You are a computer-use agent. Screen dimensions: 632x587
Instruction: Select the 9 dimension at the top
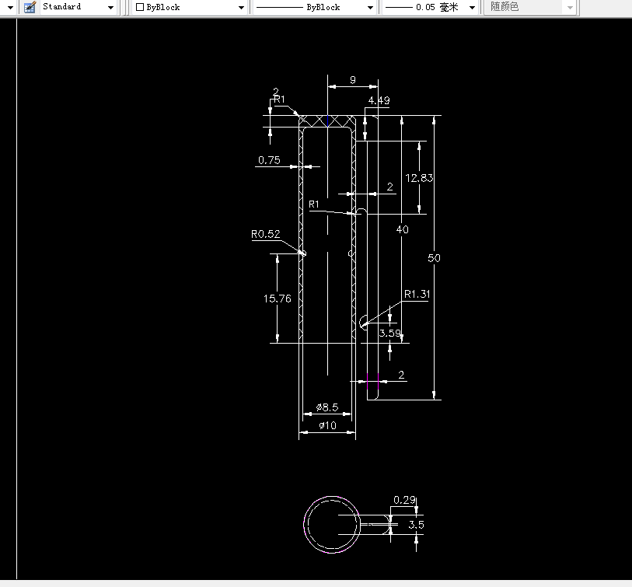(354, 80)
